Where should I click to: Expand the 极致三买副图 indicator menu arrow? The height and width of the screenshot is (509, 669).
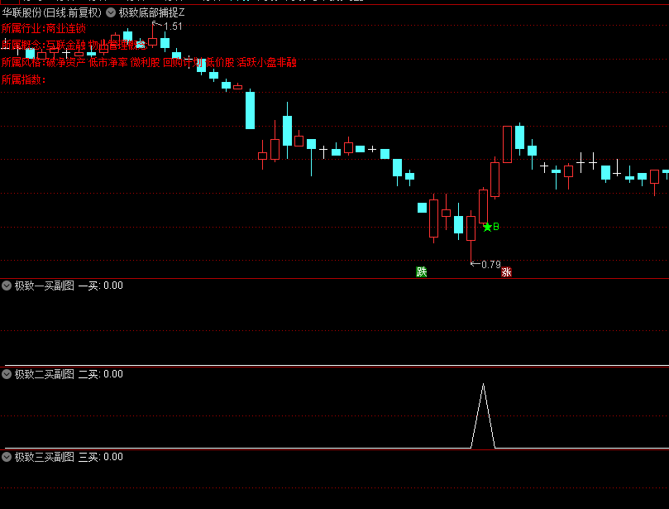point(7,458)
